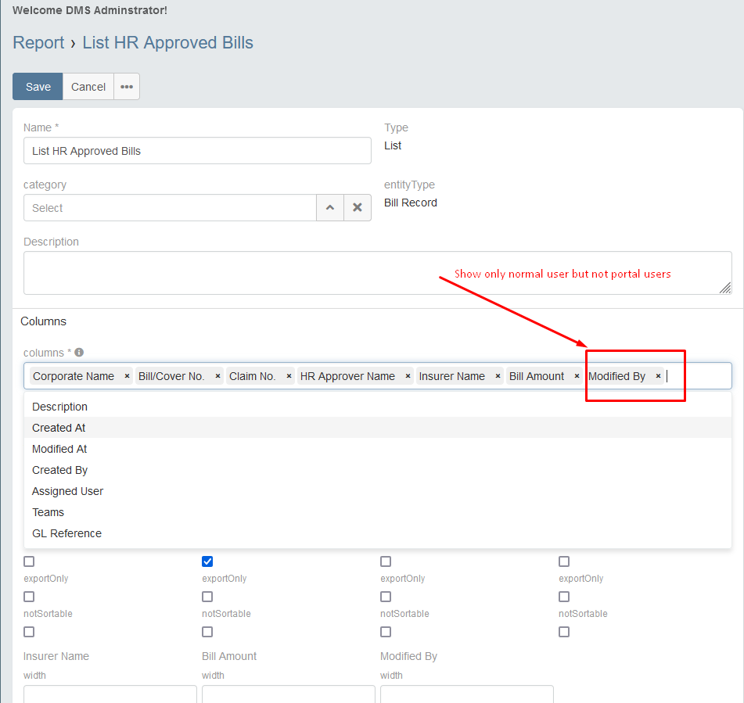Uncheck the ticked checkbox above exportOnly
The width and height of the screenshot is (744, 703).
207,561
